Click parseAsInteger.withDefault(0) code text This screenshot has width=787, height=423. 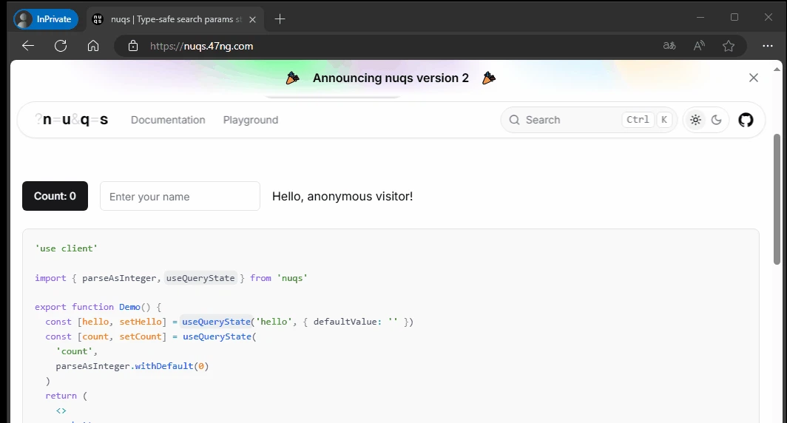coord(132,366)
